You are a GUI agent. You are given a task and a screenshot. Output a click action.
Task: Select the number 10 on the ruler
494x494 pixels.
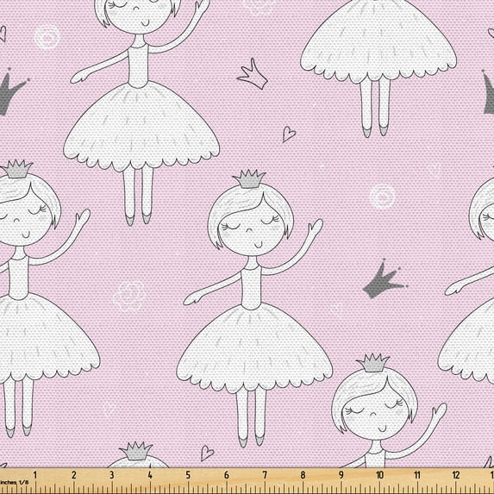tap(379, 475)
